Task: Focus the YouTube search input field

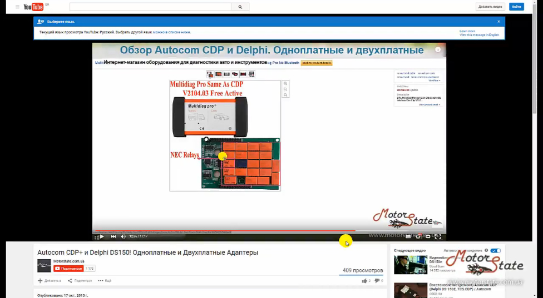Action: point(150,7)
